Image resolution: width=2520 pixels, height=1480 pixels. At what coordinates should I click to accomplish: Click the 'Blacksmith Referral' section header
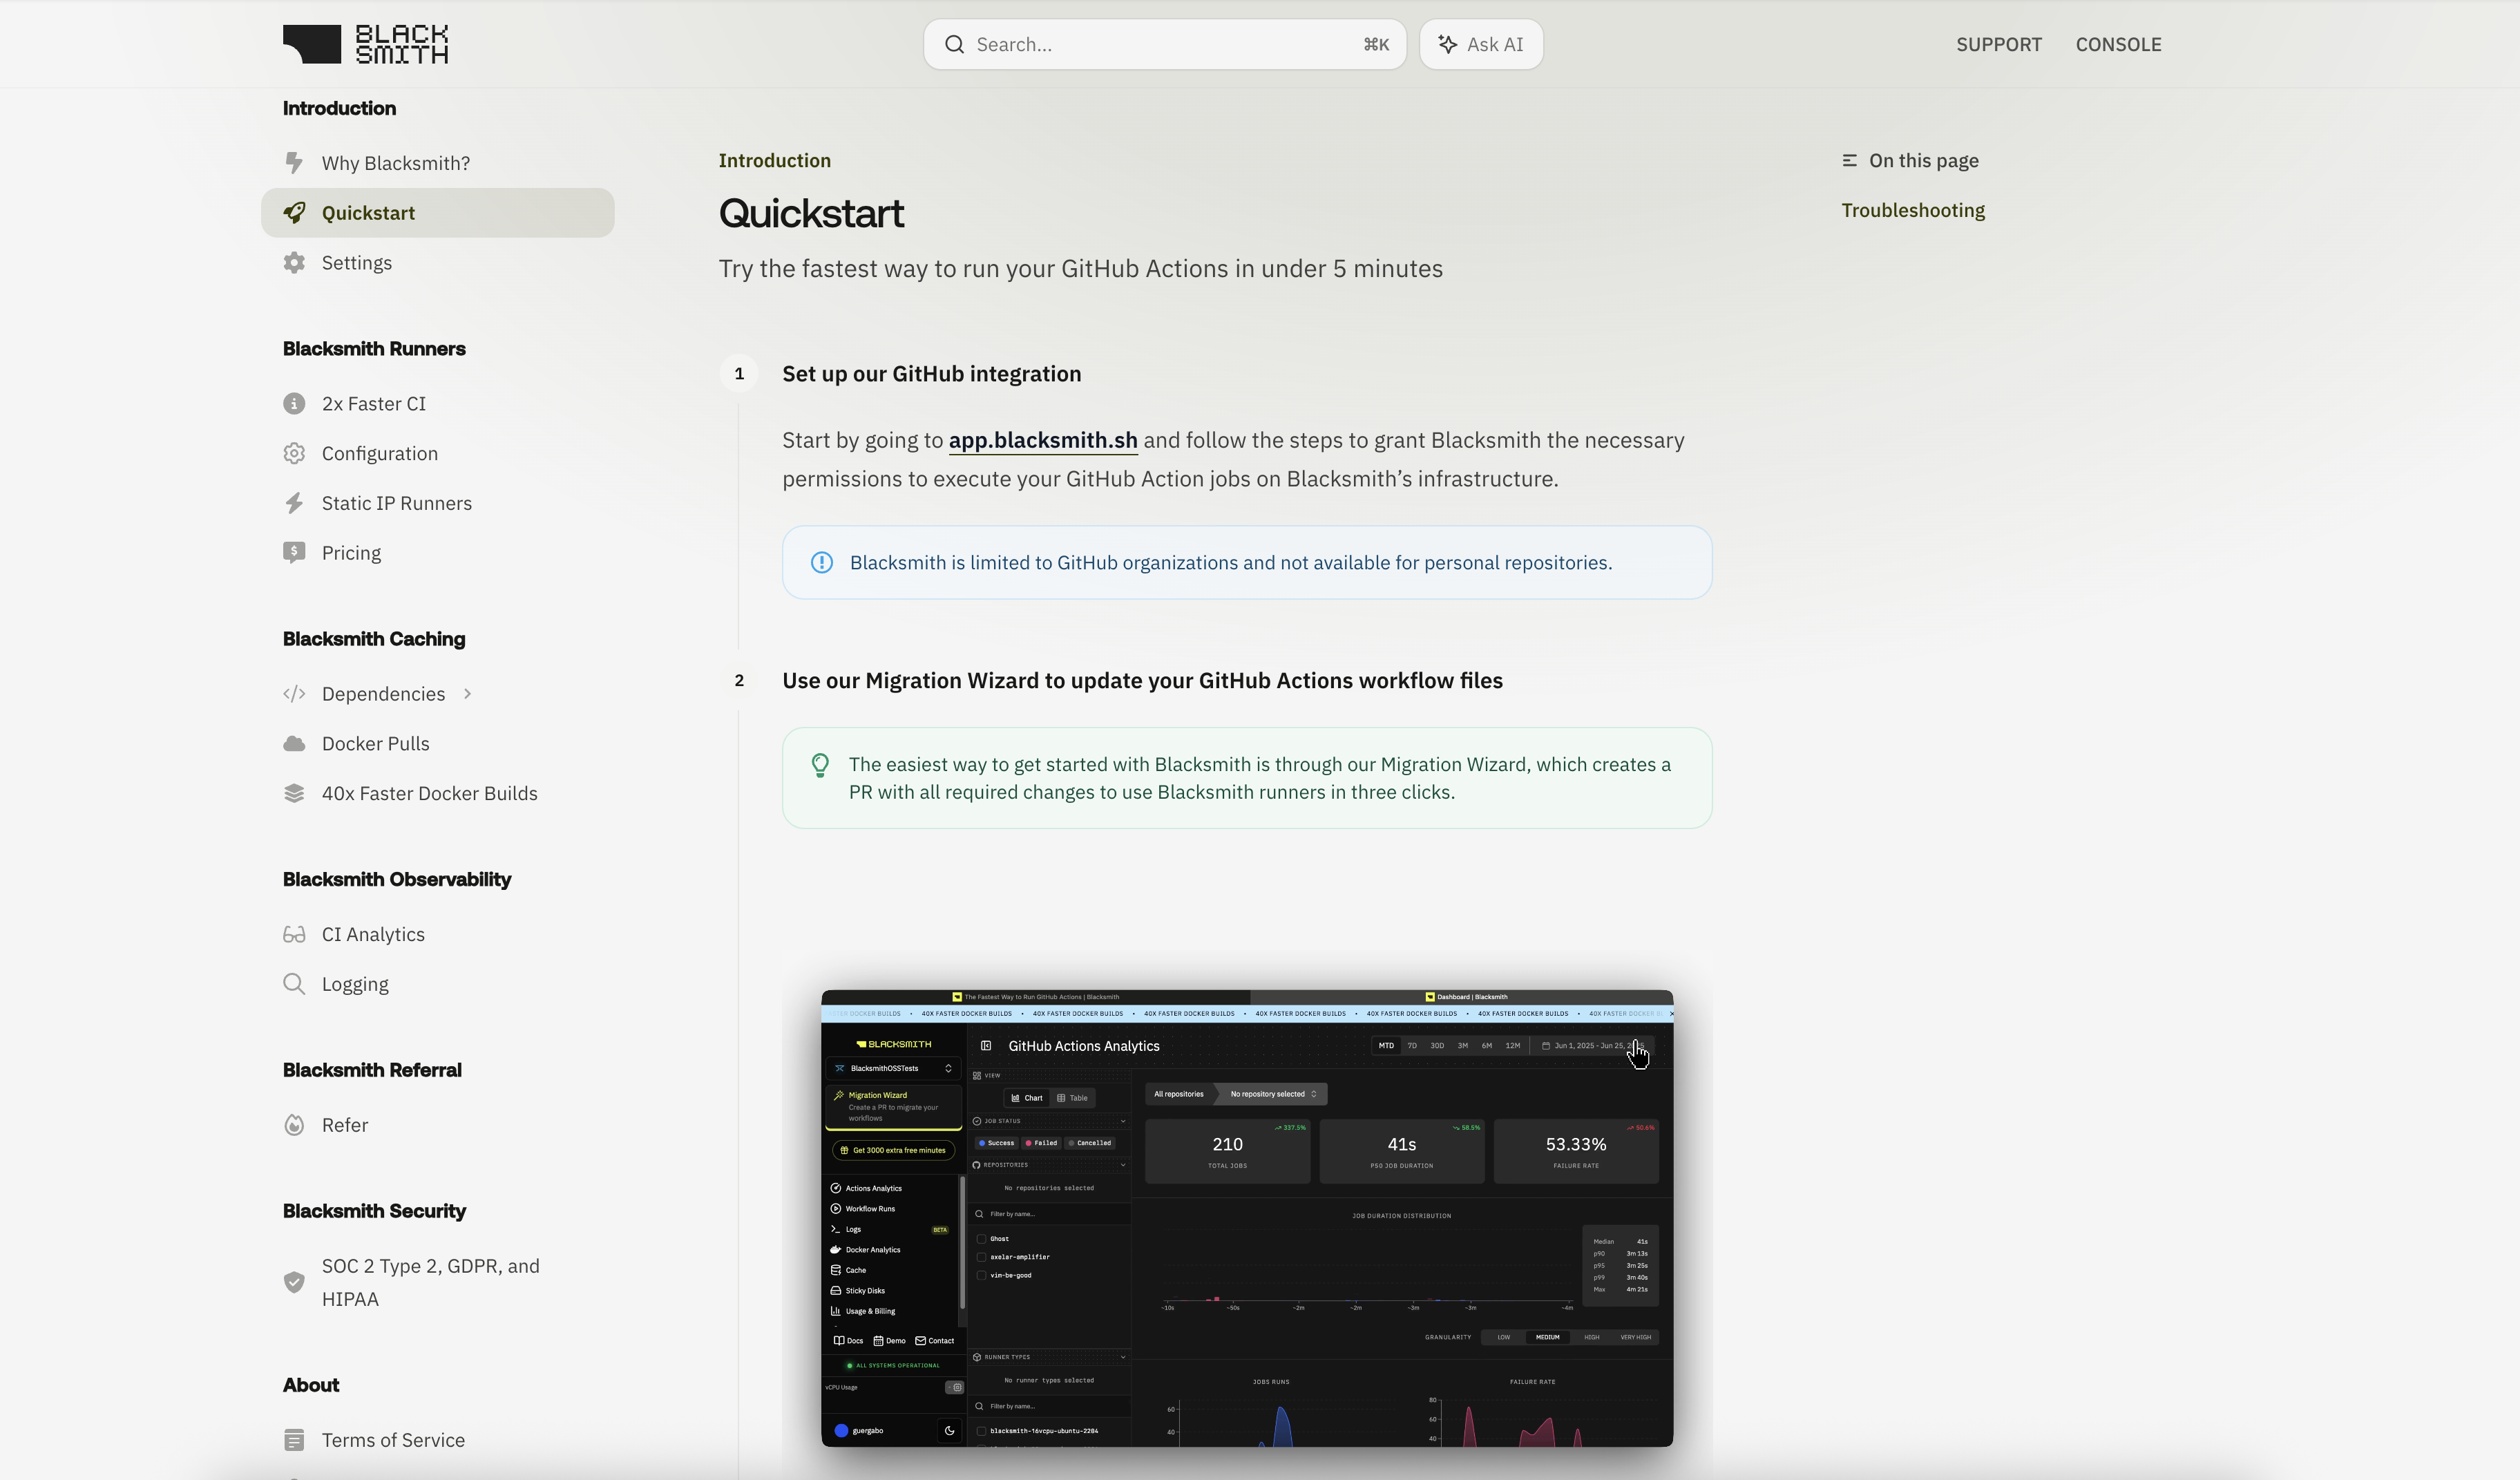[372, 1070]
